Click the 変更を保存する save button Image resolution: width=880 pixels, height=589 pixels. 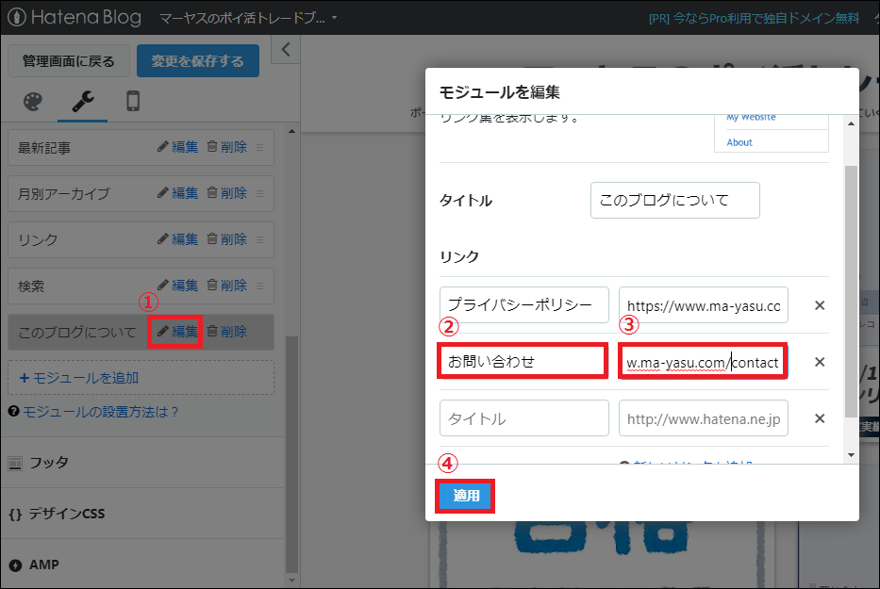tap(197, 59)
